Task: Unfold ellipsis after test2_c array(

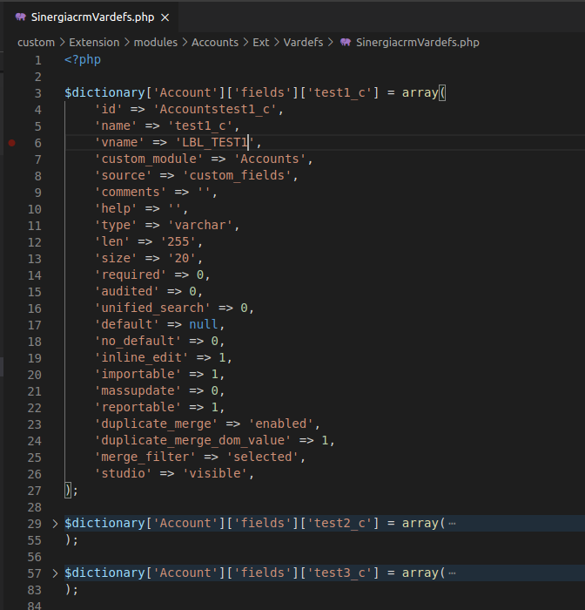Action: [x=452, y=524]
